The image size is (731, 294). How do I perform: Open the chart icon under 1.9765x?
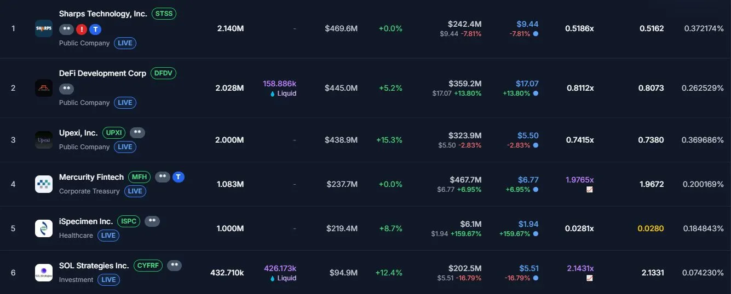tap(590, 190)
